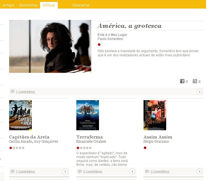
Task: Switch to the Entrevistas tab
Action: (28, 5)
